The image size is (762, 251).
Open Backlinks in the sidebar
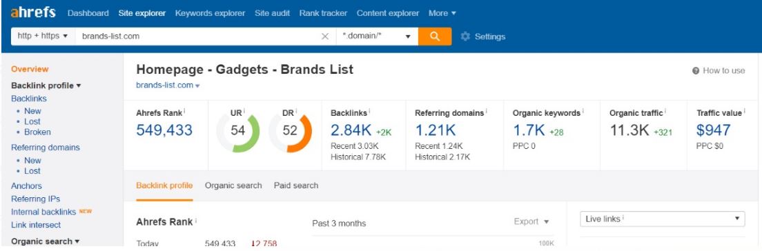(x=29, y=99)
